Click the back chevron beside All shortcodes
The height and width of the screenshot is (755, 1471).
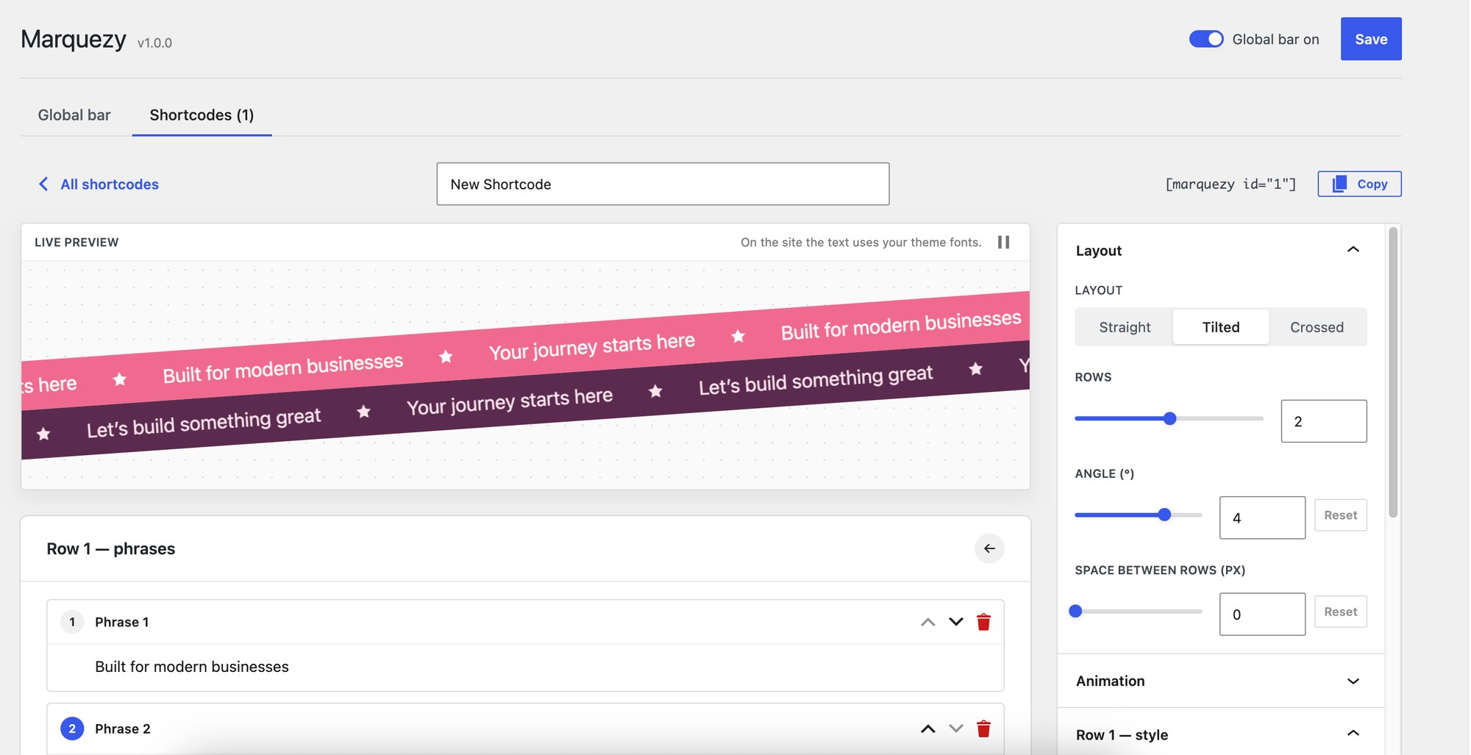click(43, 184)
